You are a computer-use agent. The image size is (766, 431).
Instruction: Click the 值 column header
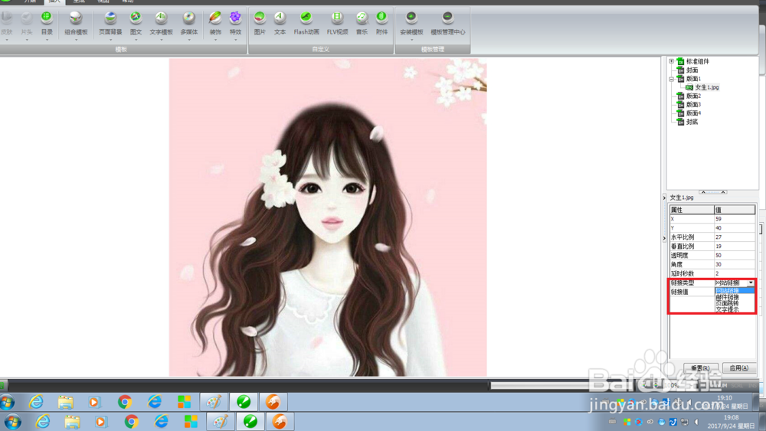[x=735, y=210]
